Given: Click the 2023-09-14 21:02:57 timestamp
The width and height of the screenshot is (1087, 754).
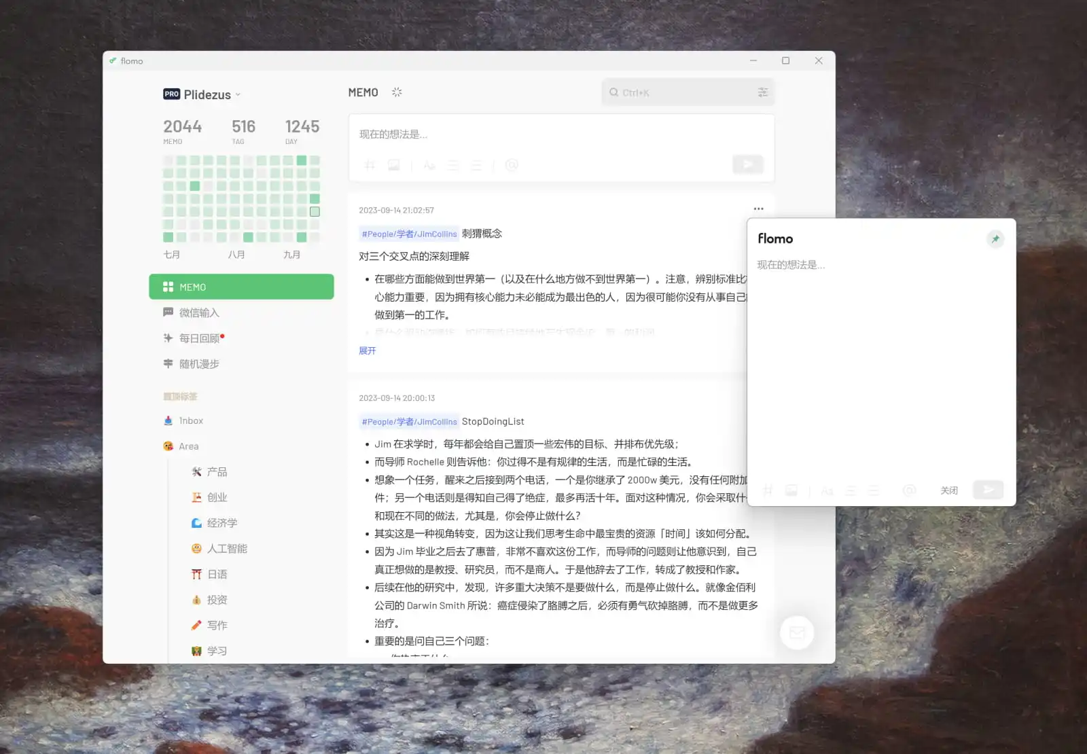Looking at the screenshot, I should [x=396, y=210].
